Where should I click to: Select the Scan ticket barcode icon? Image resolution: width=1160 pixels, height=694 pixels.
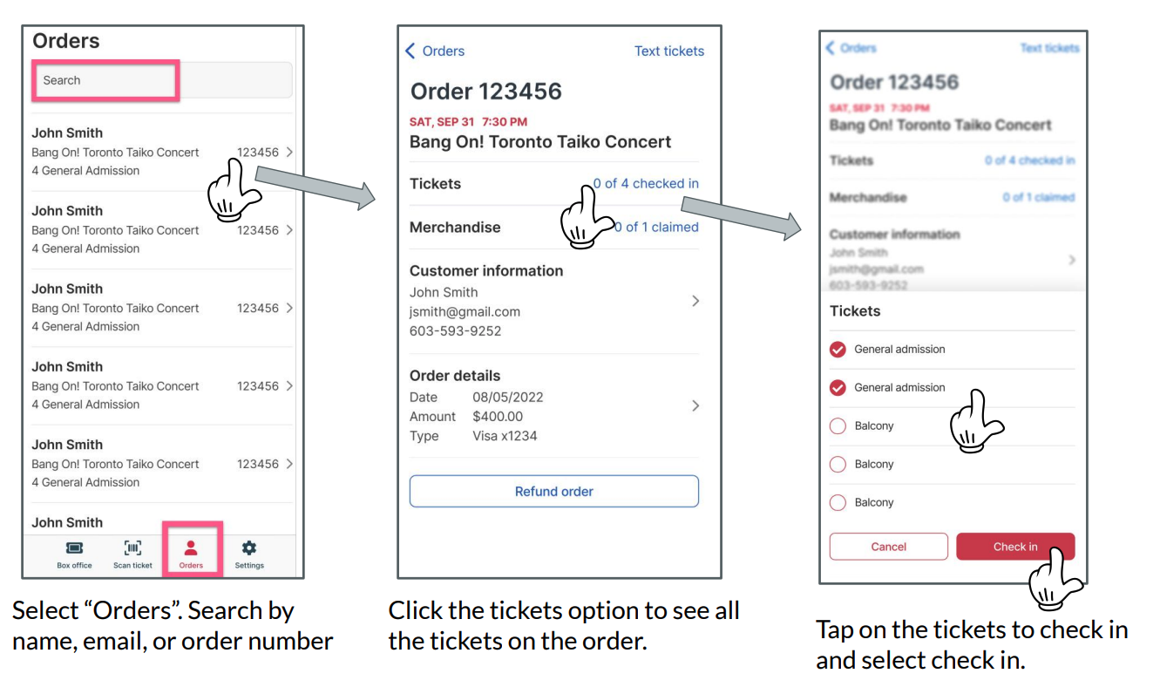pos(132,548)
